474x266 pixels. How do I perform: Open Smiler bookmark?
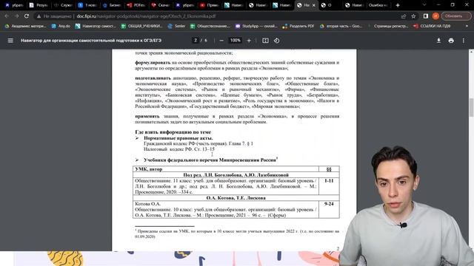(176, 27)
